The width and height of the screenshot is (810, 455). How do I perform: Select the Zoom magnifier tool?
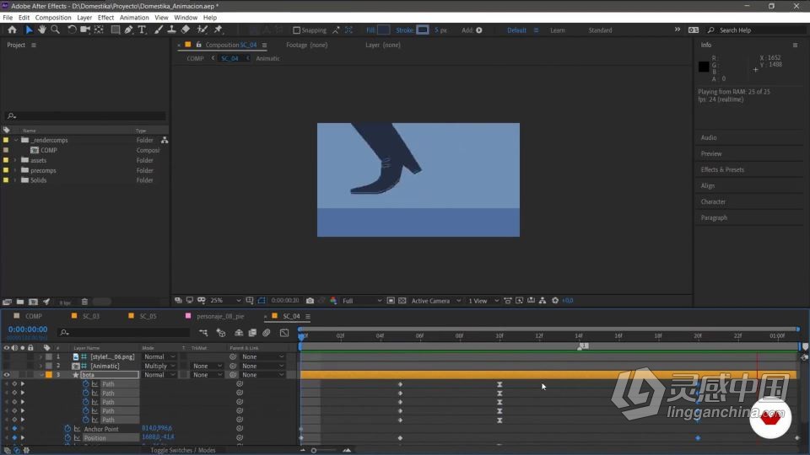[x=56, y=30]
